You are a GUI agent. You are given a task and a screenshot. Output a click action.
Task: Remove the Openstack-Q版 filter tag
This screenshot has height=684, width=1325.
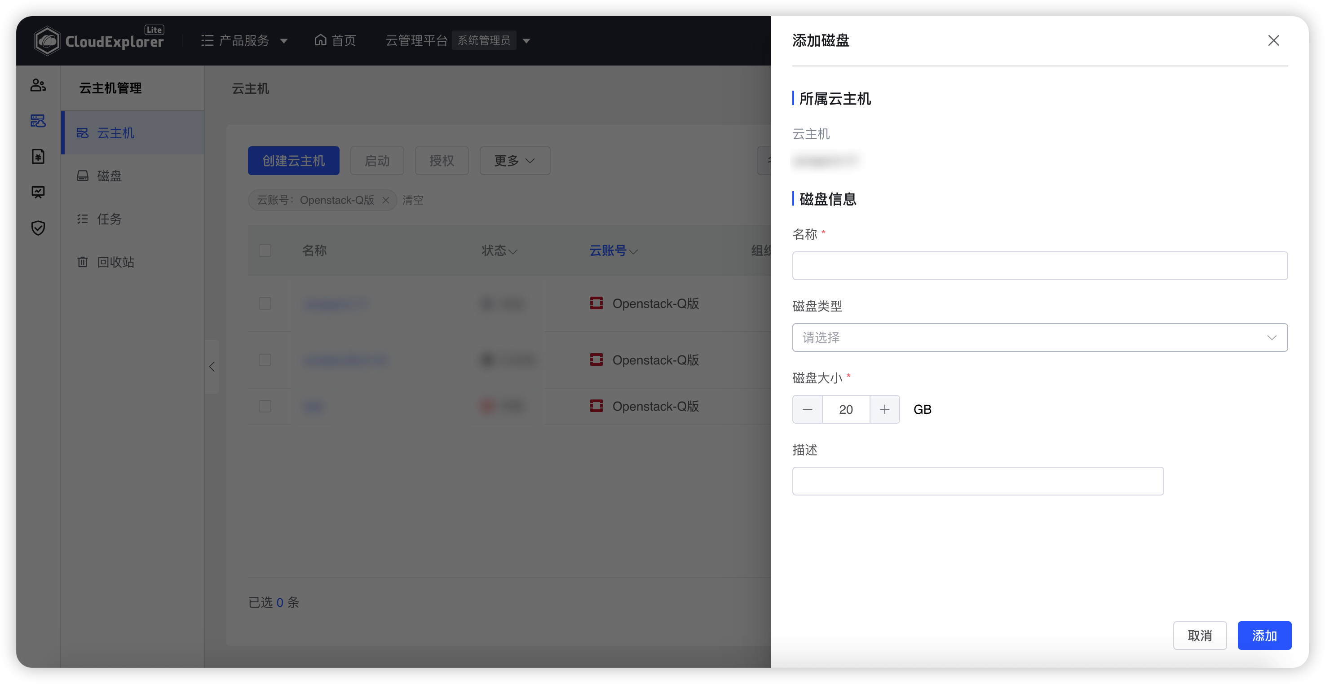386,200
